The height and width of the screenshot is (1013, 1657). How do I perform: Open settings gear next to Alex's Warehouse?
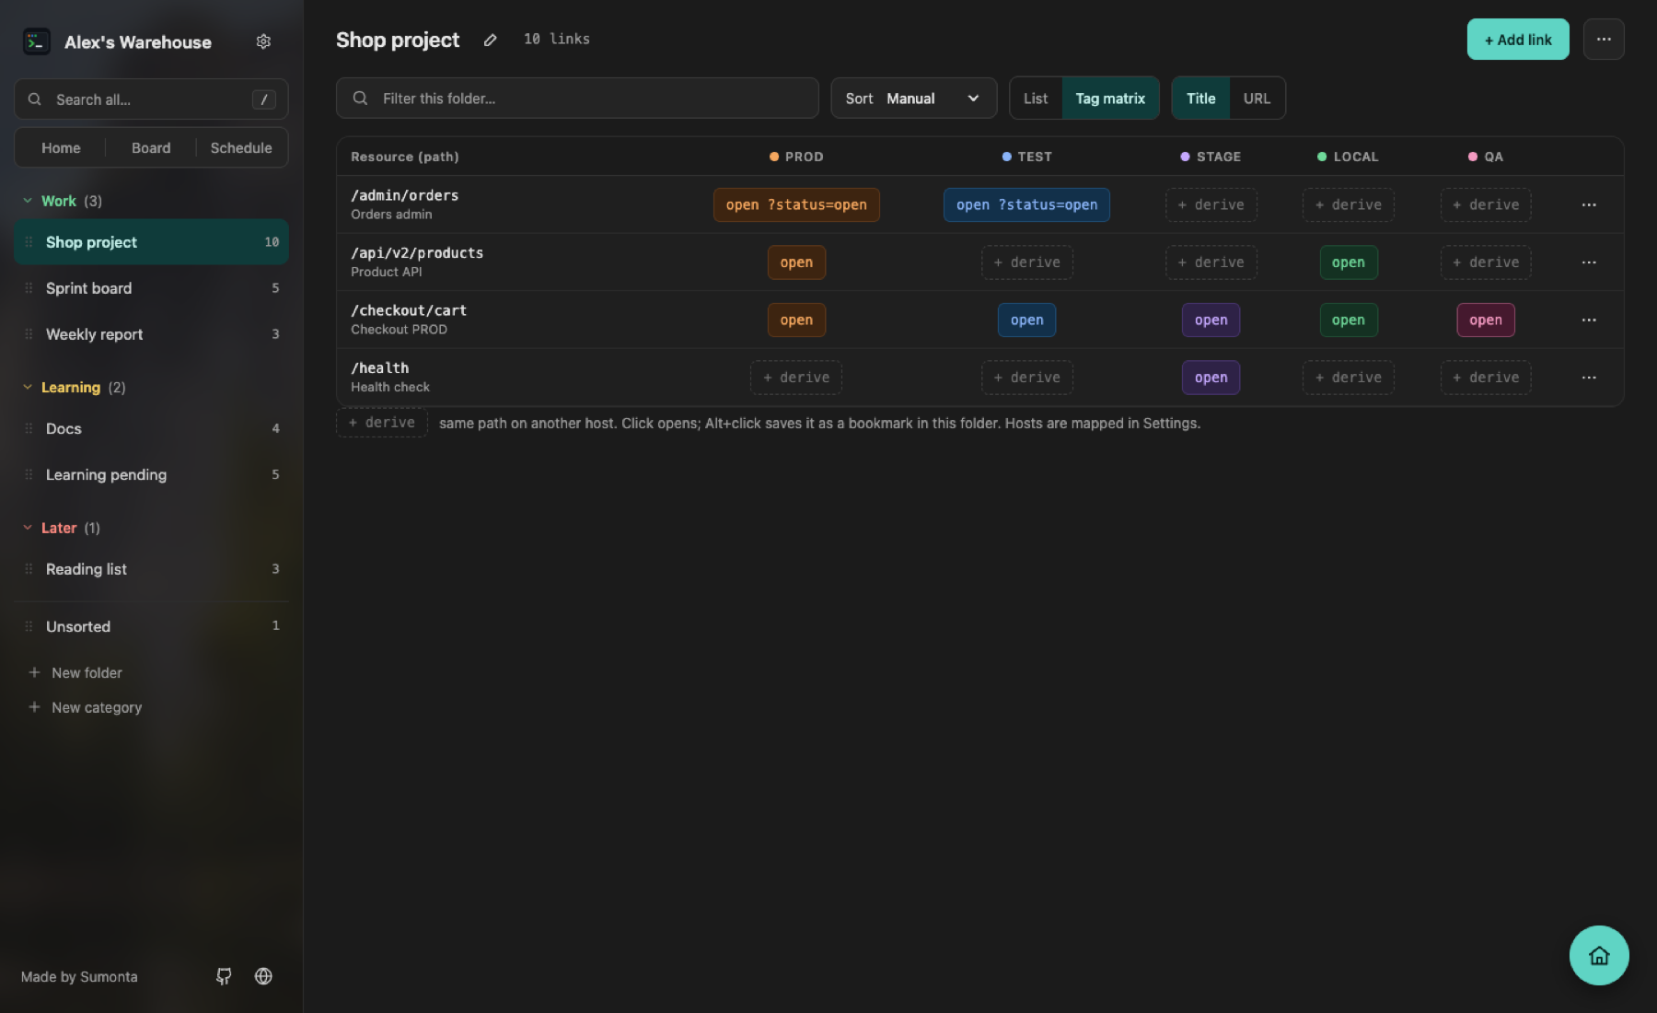click(263, 41)
